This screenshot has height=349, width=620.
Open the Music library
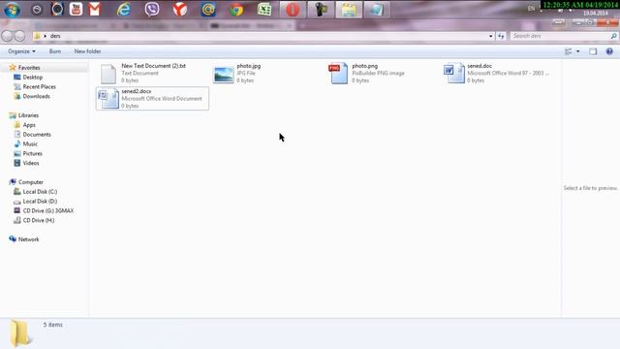pos(30,144)
